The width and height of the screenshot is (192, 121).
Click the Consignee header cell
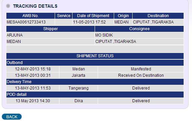[x=139, y=29]
